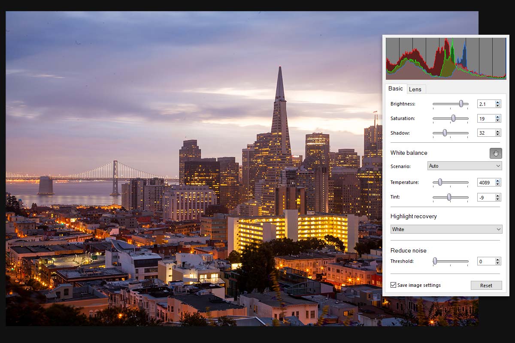This screenshot has width=515, height=343.
Task: Increase Brightness with the up stepper arrow
Action: click(x=498, y=102)
